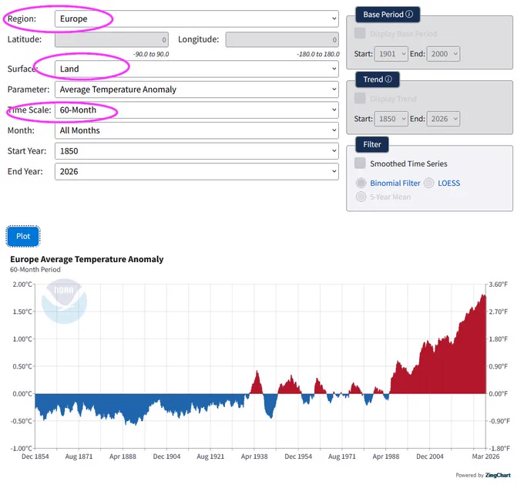
Task: Click the 2.00°C axis label
Action: click(22, 285)
